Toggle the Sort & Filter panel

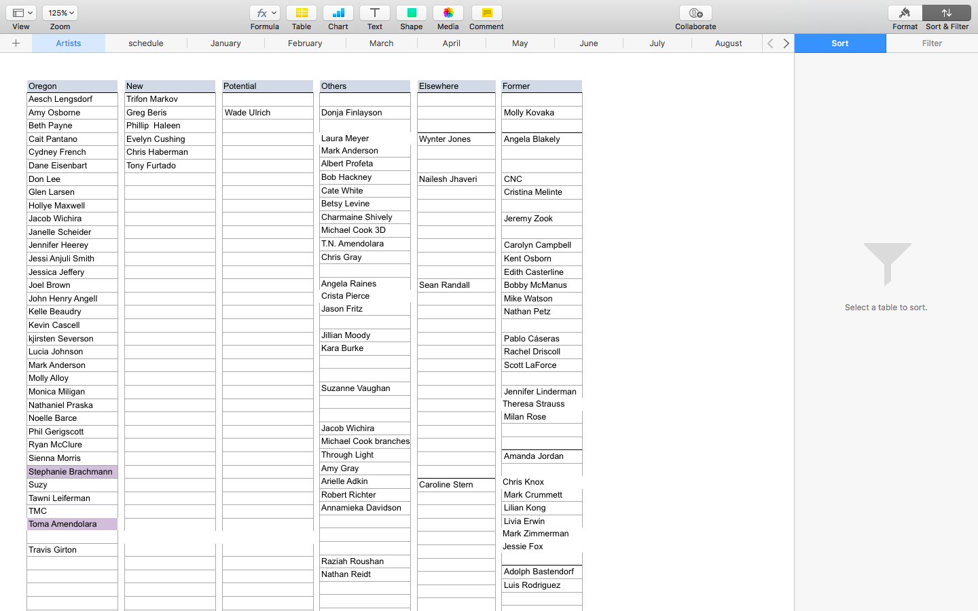click(947, 13)
